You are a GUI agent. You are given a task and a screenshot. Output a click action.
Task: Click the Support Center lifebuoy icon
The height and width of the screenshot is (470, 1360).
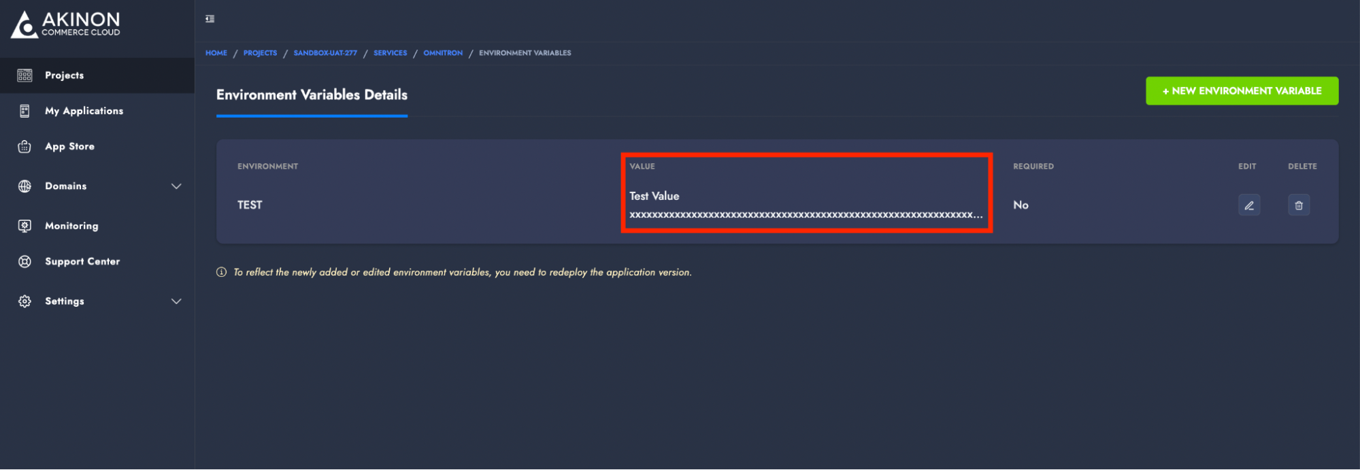pyautogui.click(x=24, y=261)
